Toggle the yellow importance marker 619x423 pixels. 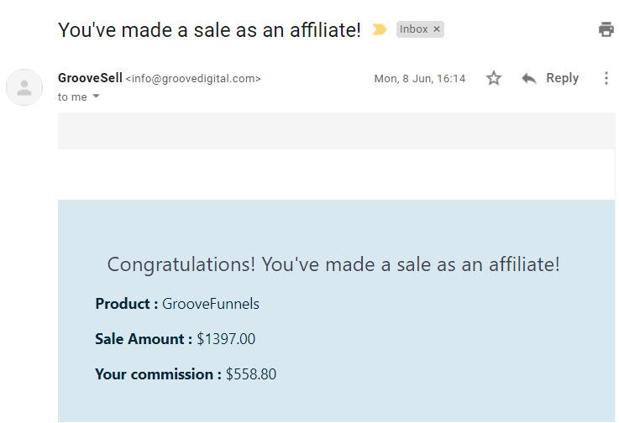380,29
